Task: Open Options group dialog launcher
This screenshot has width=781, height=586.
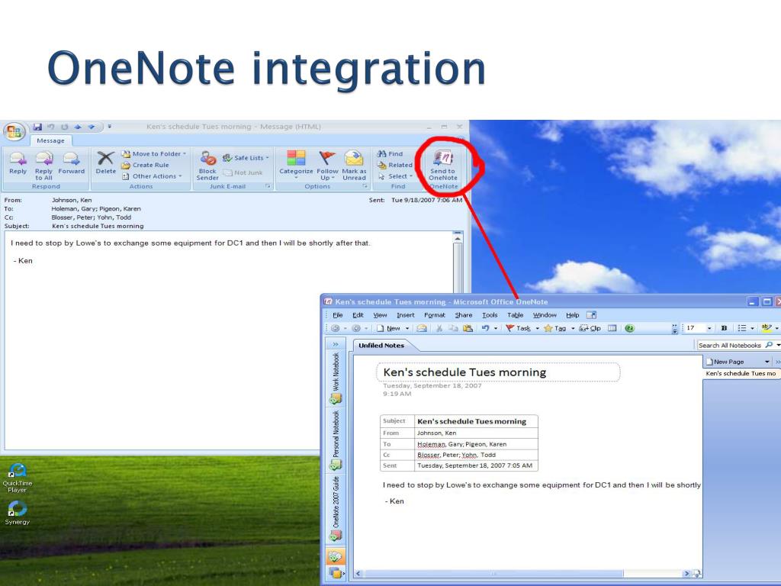Action: coord(365,186)
